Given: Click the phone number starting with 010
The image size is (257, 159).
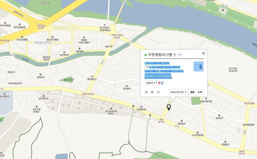Looking at the screenshot, I should coord(152,71).
